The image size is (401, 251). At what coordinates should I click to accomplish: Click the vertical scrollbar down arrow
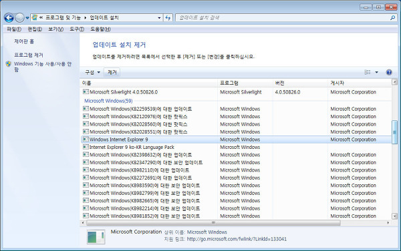[x=394, y=216]
